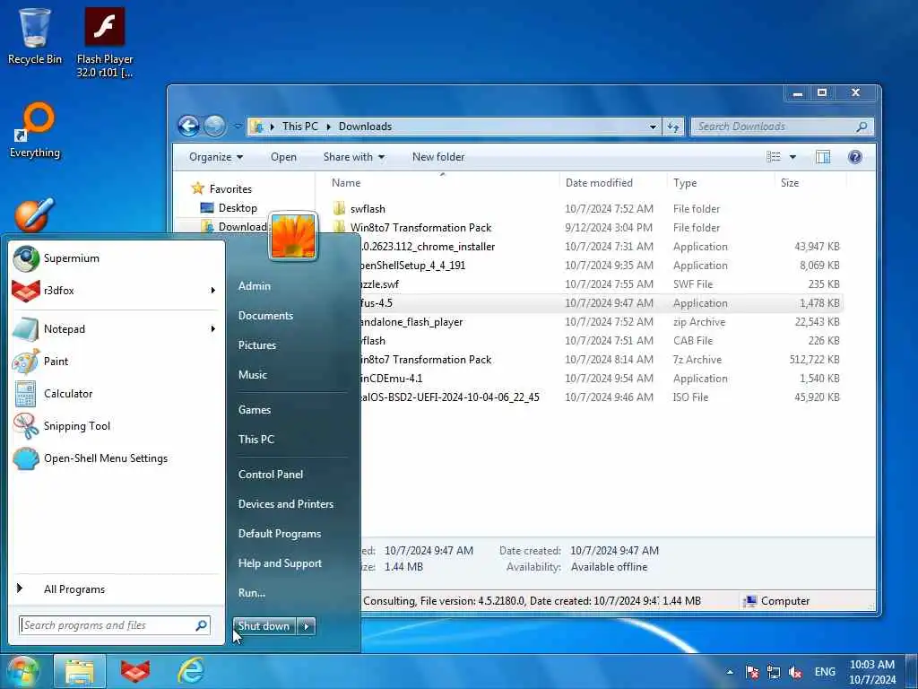Viewport: 918px width, 689px height.
Task: Click the Explorer forward navigation button
Action: point(215,126)
